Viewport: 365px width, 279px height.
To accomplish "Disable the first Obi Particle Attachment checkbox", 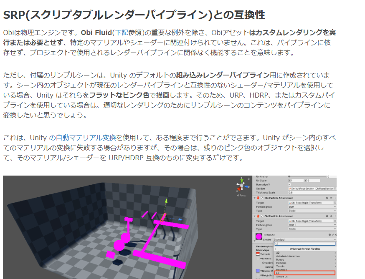I will click(262, 198).
